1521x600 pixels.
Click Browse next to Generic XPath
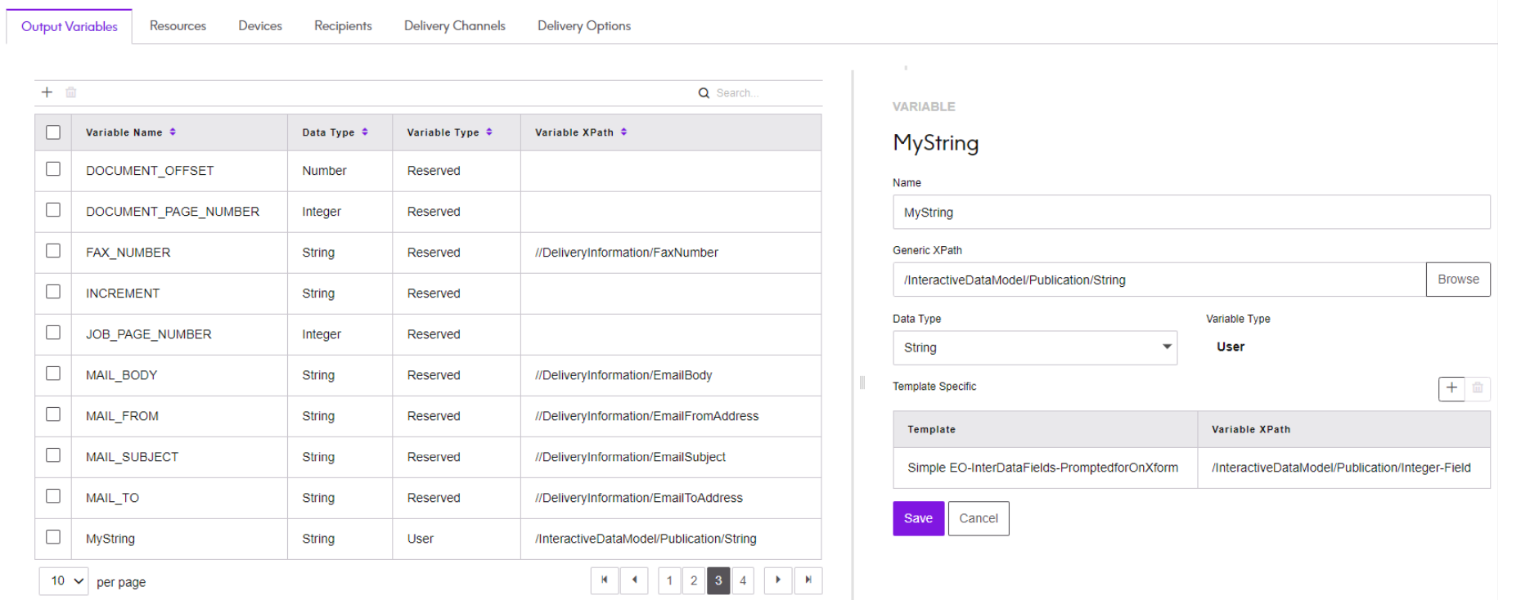1457,280
